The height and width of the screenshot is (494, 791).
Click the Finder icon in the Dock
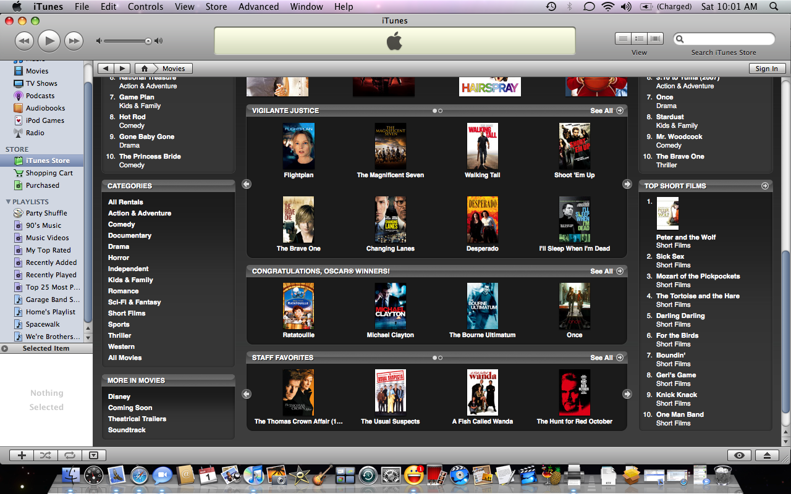click(72, 475)
